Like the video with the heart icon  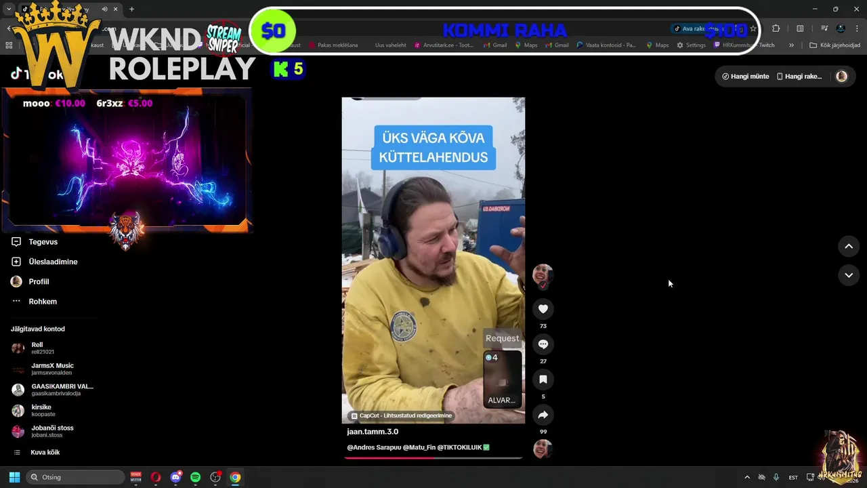543,309
